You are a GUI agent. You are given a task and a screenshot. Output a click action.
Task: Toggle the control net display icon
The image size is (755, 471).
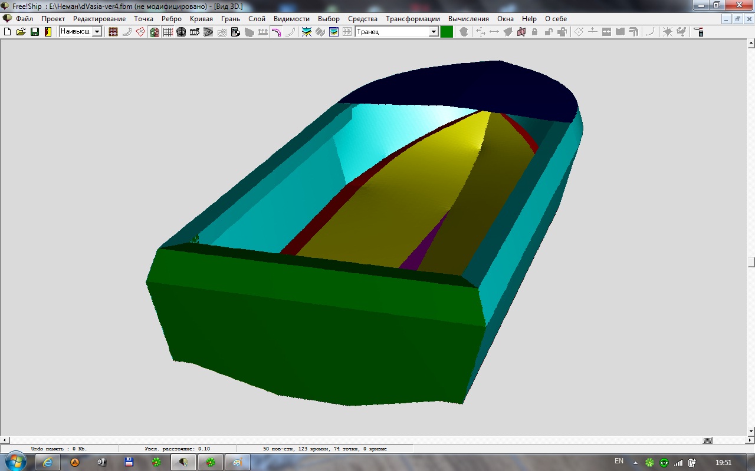(113, 32)
